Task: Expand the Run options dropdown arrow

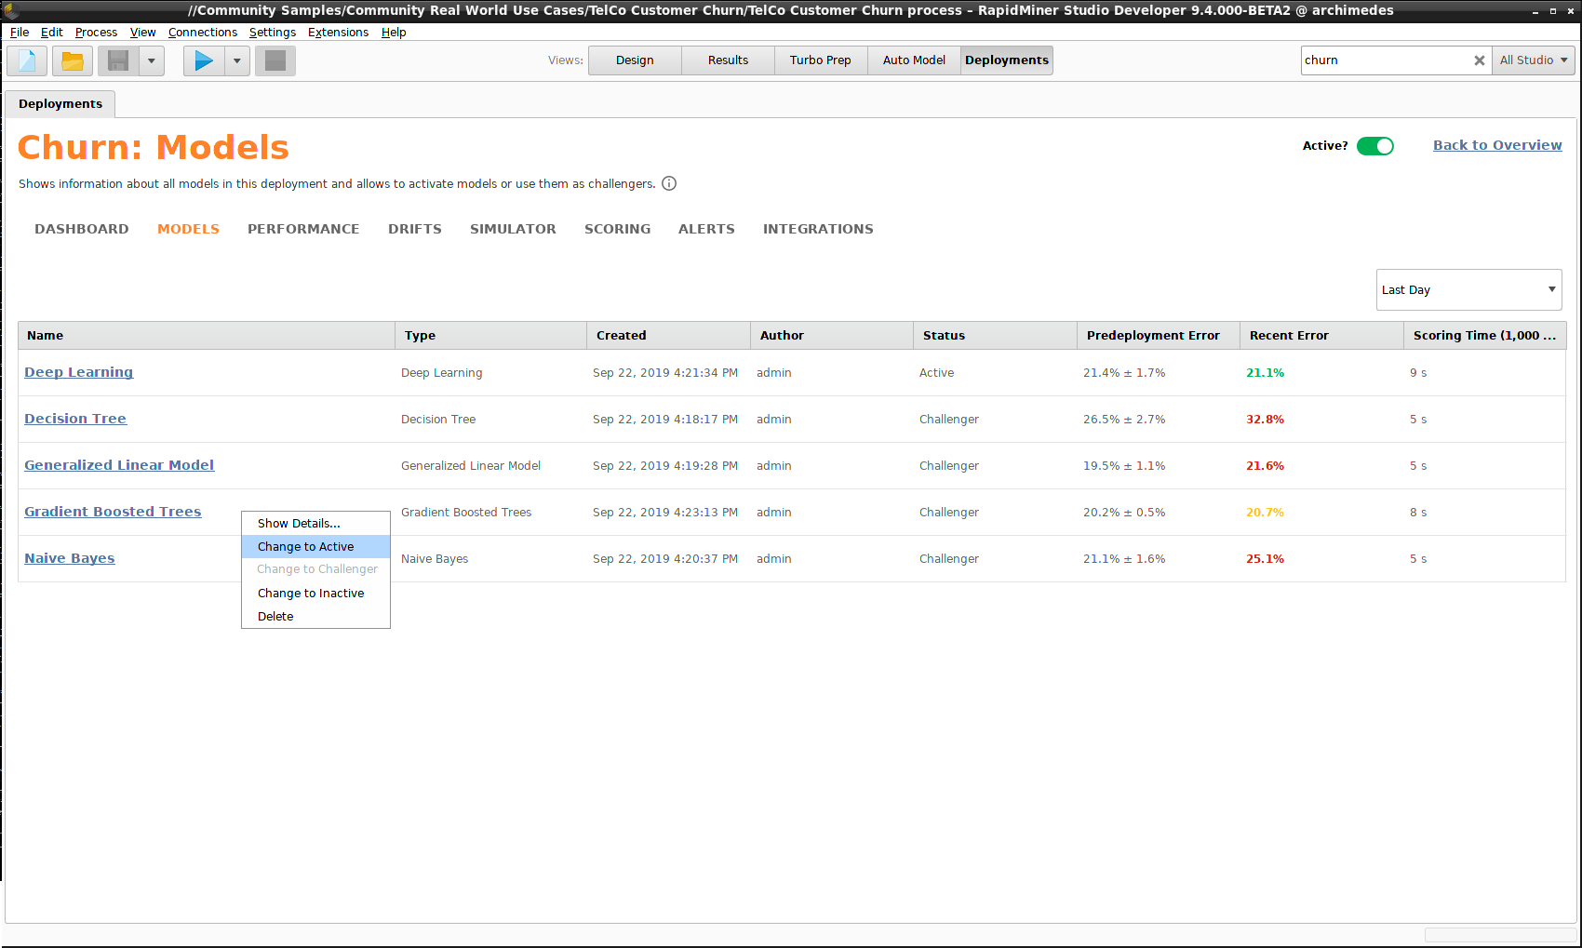Action: point(237,61)
